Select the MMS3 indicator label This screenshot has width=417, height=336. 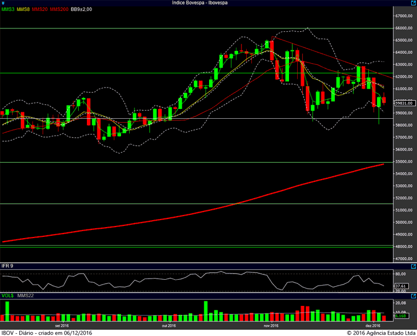(8, 9)
